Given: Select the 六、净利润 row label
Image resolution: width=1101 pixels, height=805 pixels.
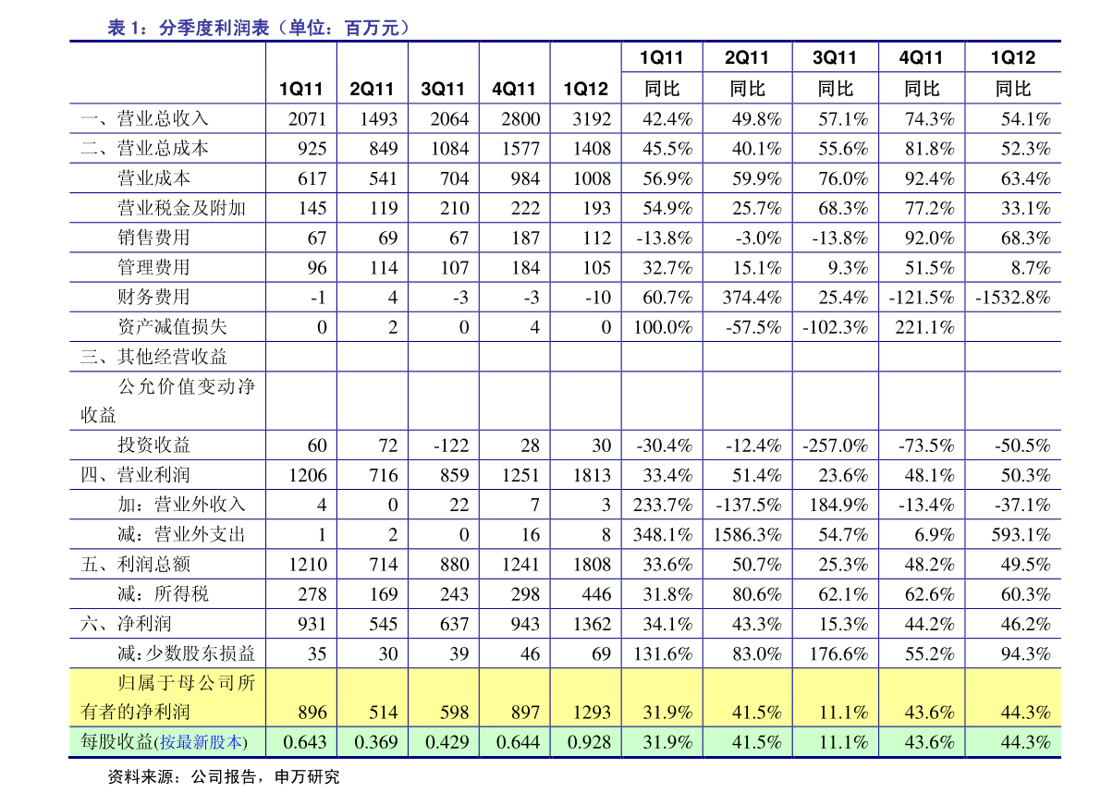Looking at the screenshot, I should 127,624.
